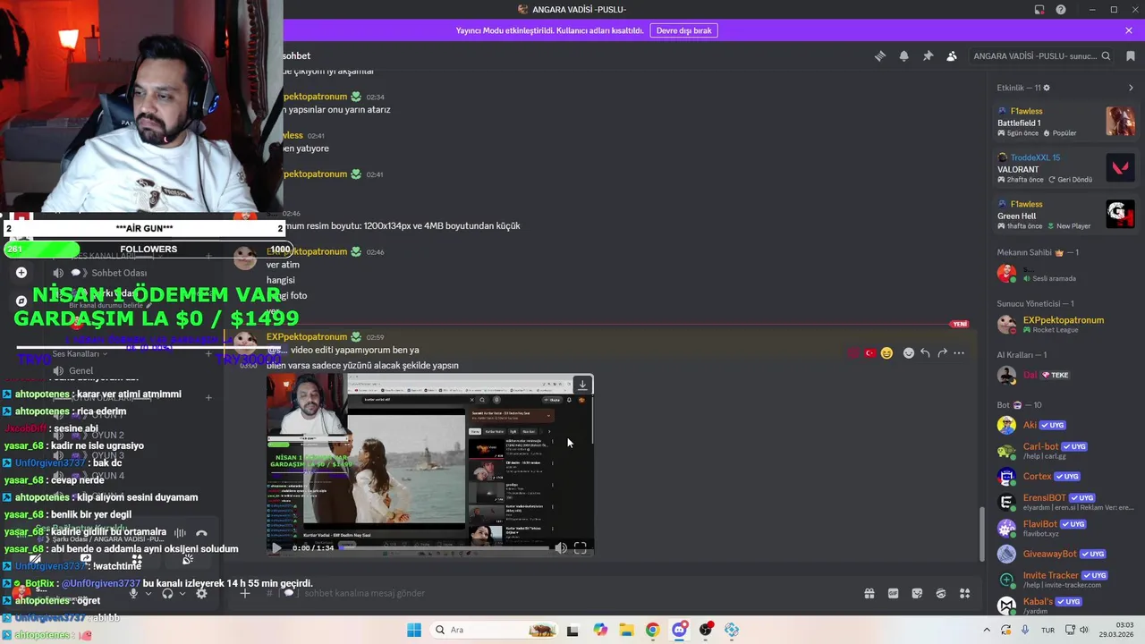Show hidden system tray icons chevron
Image resolution: width=1145 pixels, height=644 pixels.
tap(987, 630)
